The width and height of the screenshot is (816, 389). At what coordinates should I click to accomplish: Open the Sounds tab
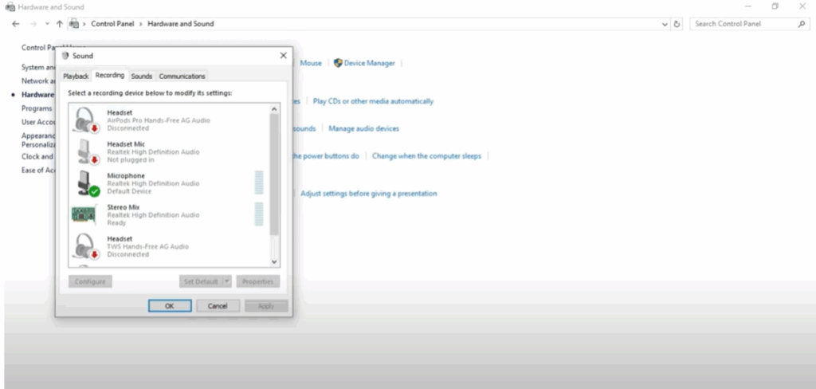tap(142, 76)
